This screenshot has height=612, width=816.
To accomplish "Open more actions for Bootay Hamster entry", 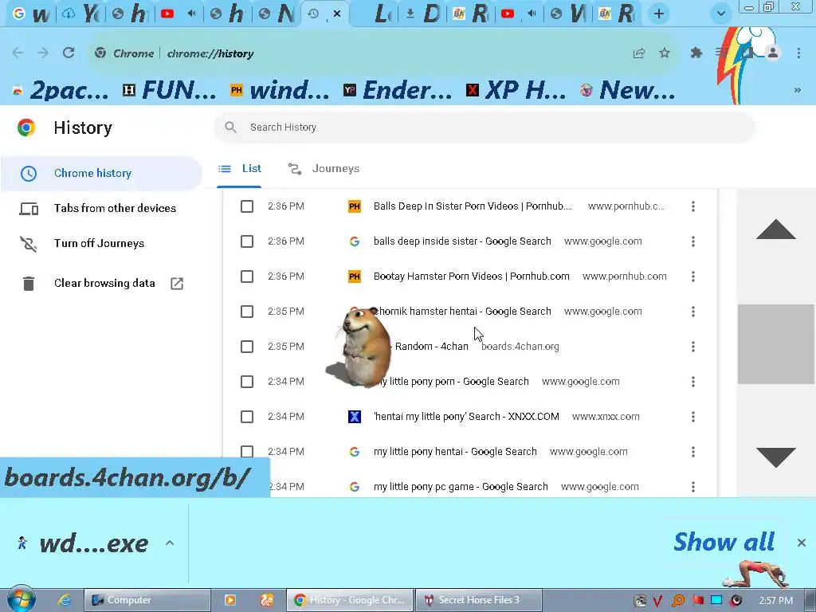I will pyautogui.click(x=692, y=277).
